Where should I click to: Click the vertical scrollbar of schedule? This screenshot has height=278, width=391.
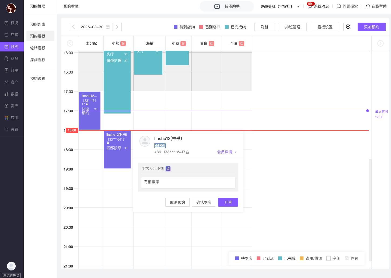370,210
